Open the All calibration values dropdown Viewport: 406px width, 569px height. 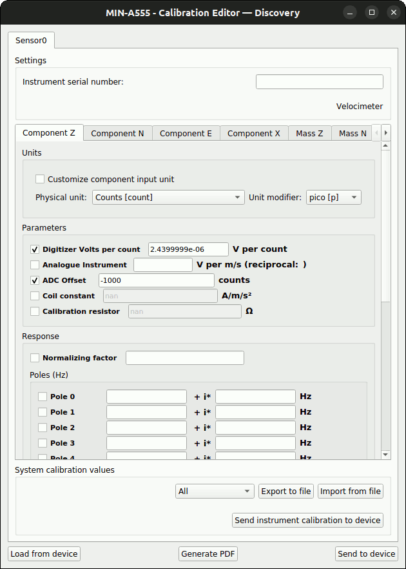[x=215, y=491]
